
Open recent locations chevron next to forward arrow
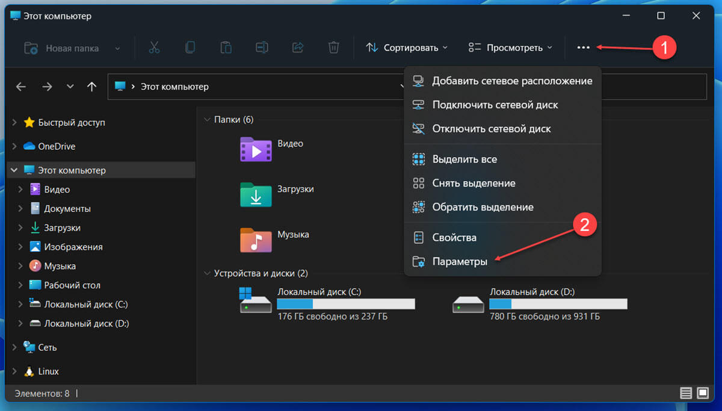click(x=70, y=87)
